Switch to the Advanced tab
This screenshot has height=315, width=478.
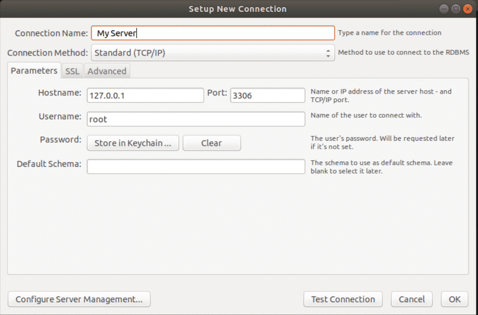(107, 70)
